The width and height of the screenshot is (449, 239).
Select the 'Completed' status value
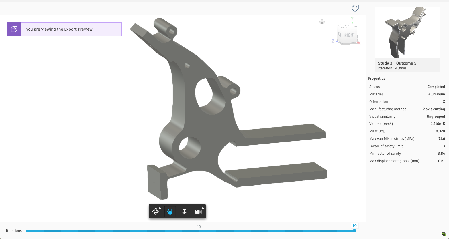tap(436, 87)
